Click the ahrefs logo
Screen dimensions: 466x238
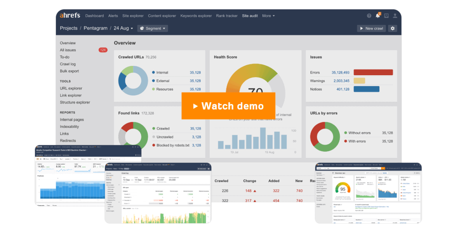[70, 16]
